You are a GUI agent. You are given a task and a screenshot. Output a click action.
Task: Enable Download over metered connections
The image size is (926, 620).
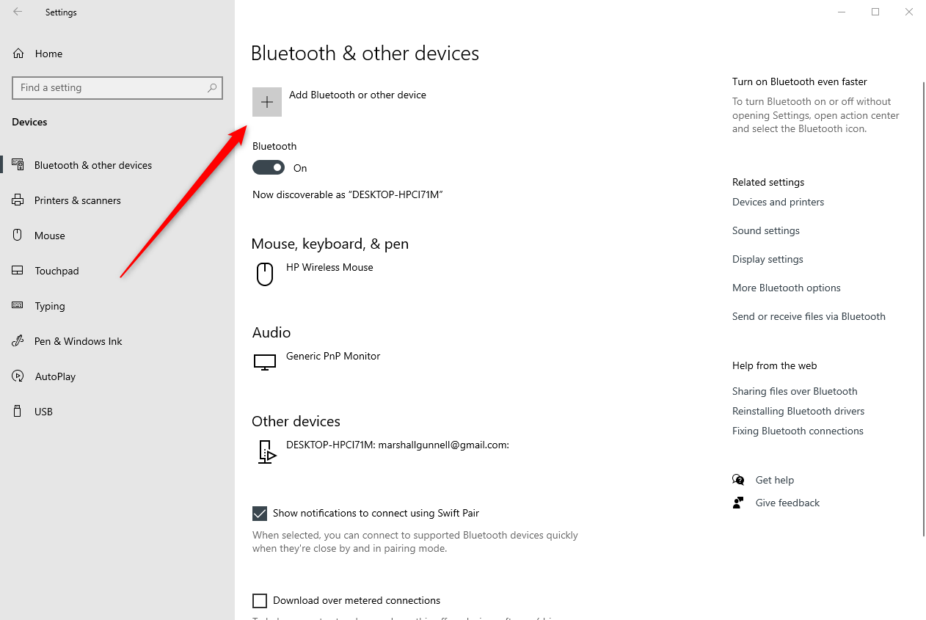(260, 600)
